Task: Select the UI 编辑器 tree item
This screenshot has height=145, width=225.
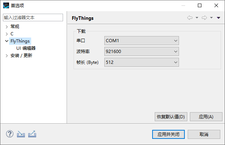Action: (x=26, y=48)
